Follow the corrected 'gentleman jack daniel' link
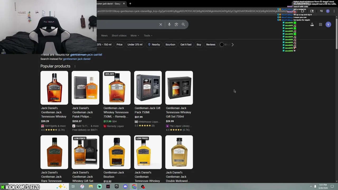Image resolution: width=338 pixels, height=190 pixels. (86, 55)
